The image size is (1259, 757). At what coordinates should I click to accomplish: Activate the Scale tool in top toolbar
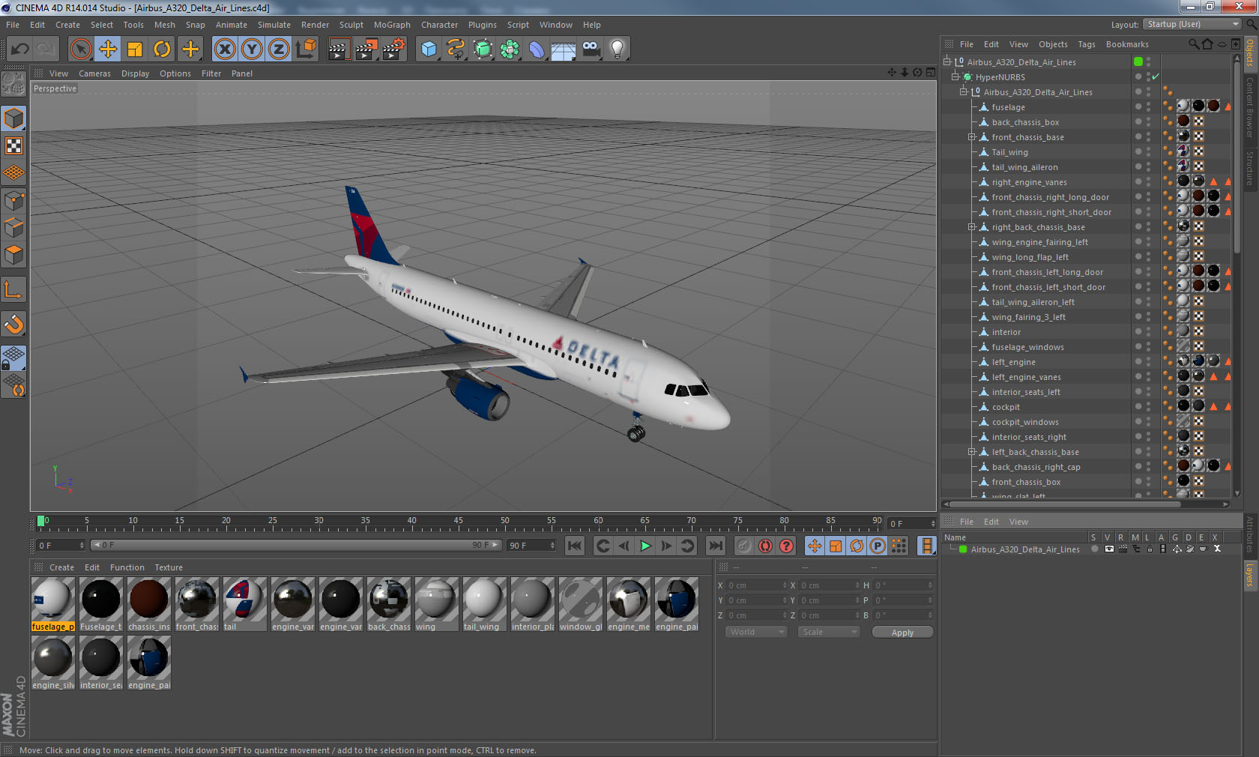pos(135,49)
